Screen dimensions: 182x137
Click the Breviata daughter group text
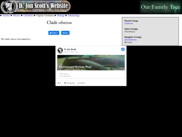(x=128, y=42)
